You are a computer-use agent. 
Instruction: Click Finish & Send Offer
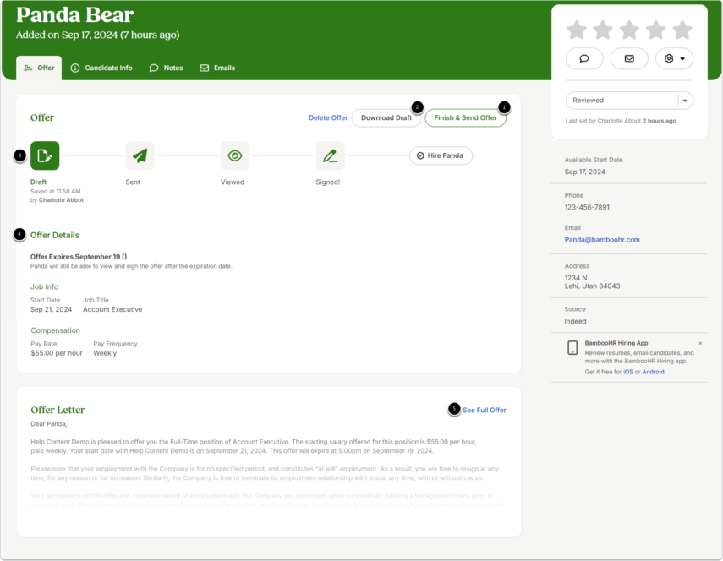point(465,118)
